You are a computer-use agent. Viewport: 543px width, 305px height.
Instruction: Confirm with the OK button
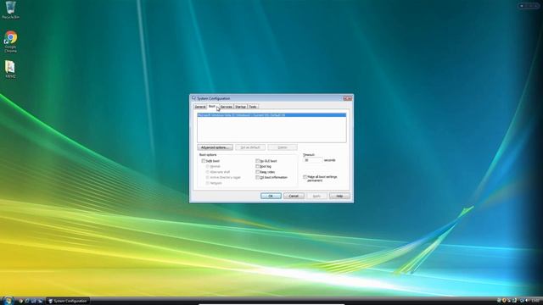pyautogui.click(x=271, y=196)
